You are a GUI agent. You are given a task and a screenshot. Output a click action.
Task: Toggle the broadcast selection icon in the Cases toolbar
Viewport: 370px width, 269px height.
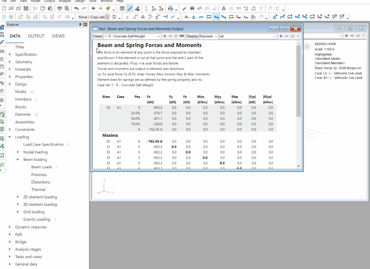pos(181,36)
